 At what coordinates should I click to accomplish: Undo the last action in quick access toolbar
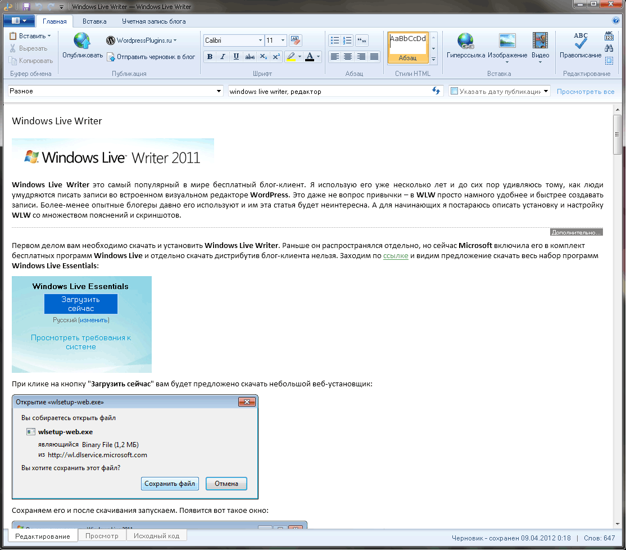coord(39,6)
